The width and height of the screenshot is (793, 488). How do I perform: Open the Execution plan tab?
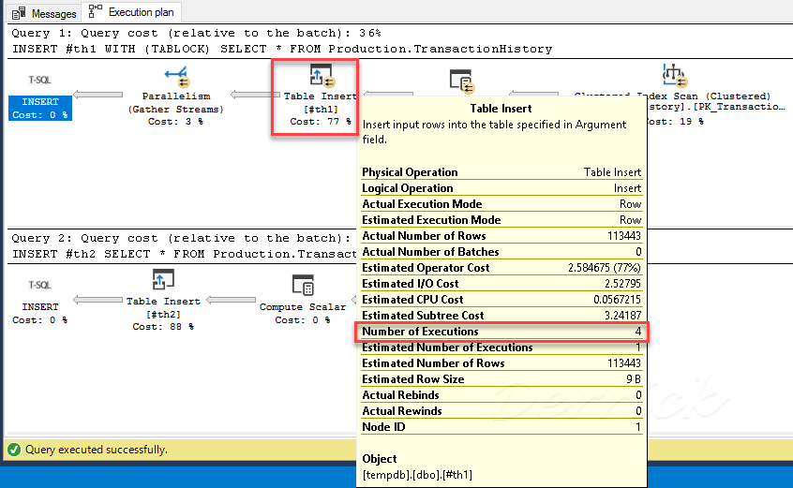click(x=131, y=12)
